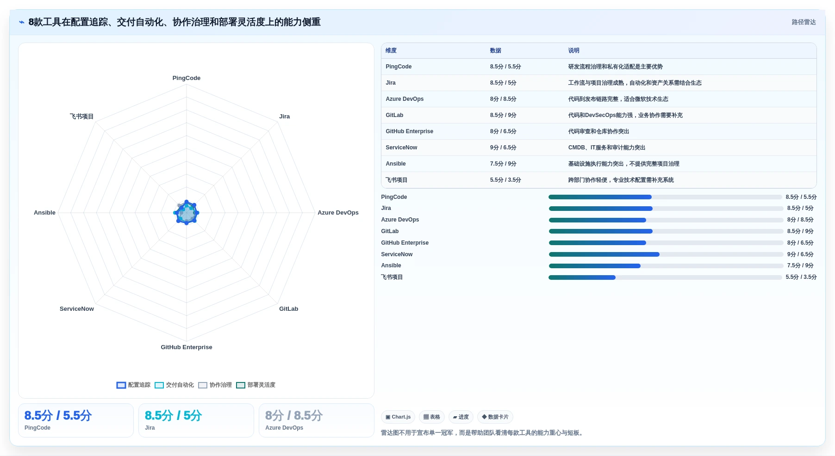Click the Jira progress bar
This screenshot has width=835, height=456.
[x=666, y=209]
